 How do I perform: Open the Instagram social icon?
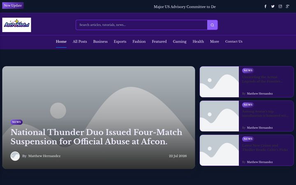280,7
